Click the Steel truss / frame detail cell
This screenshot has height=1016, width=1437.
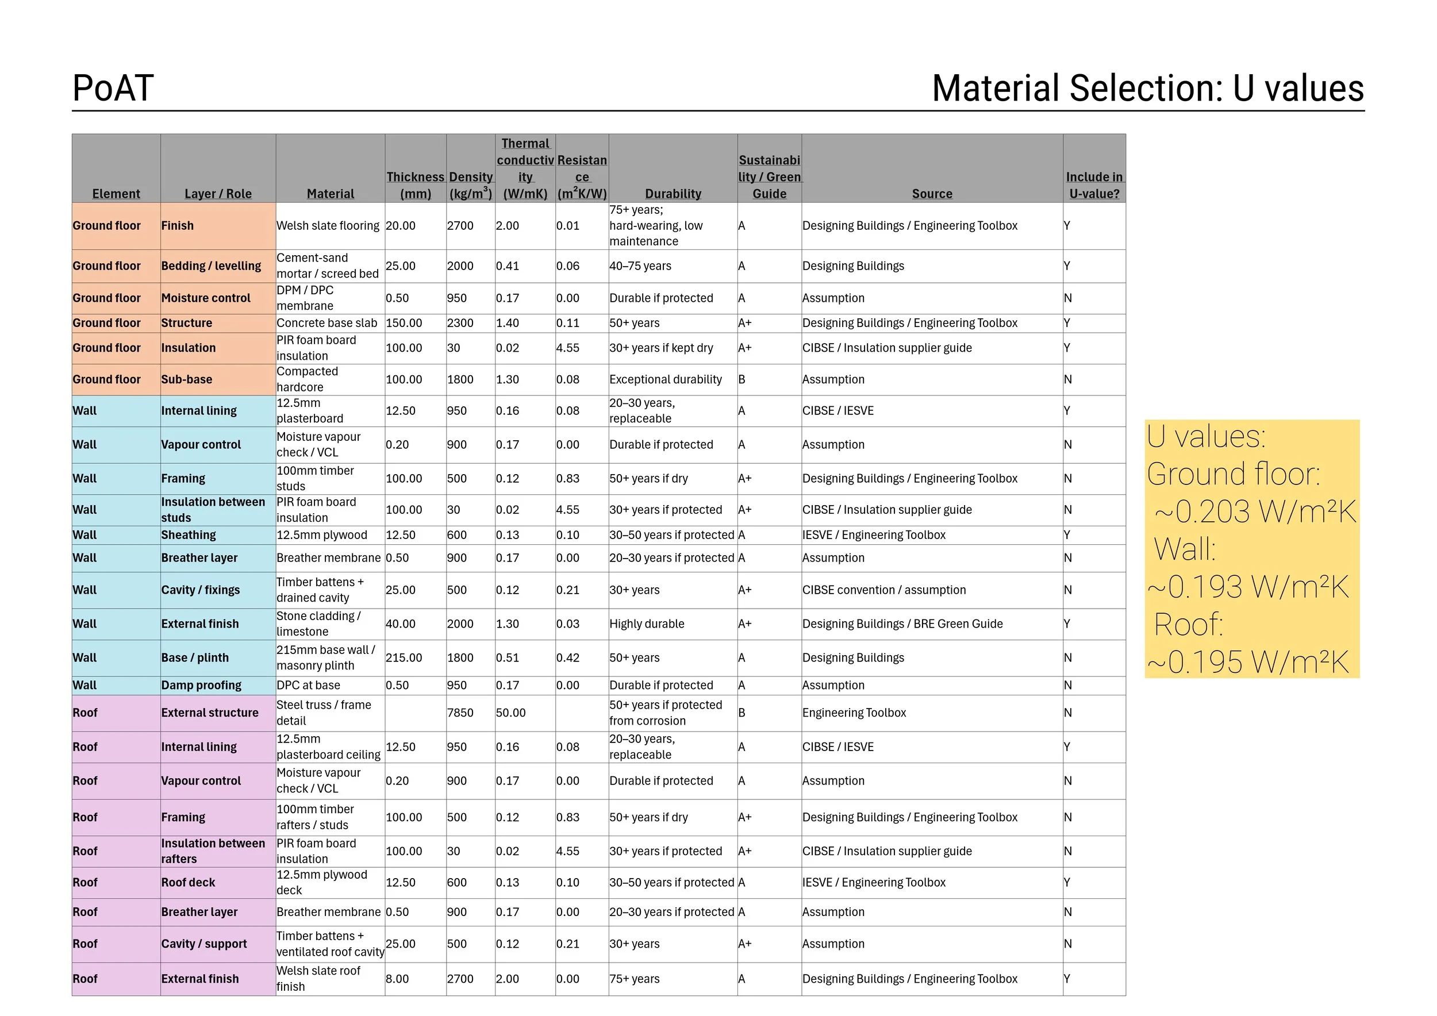click(x=330, y=713)
